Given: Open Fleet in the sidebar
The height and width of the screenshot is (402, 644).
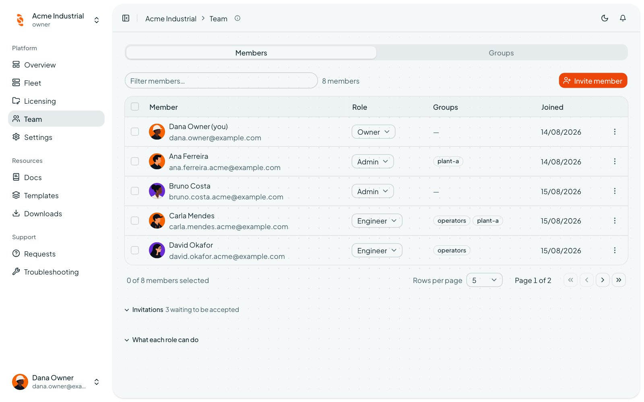Looking at the screenshot, I should [x=56, y=83].
